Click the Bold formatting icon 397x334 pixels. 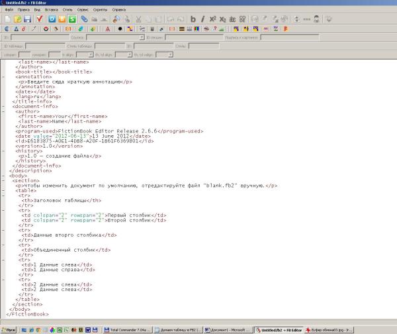point(193,19)
